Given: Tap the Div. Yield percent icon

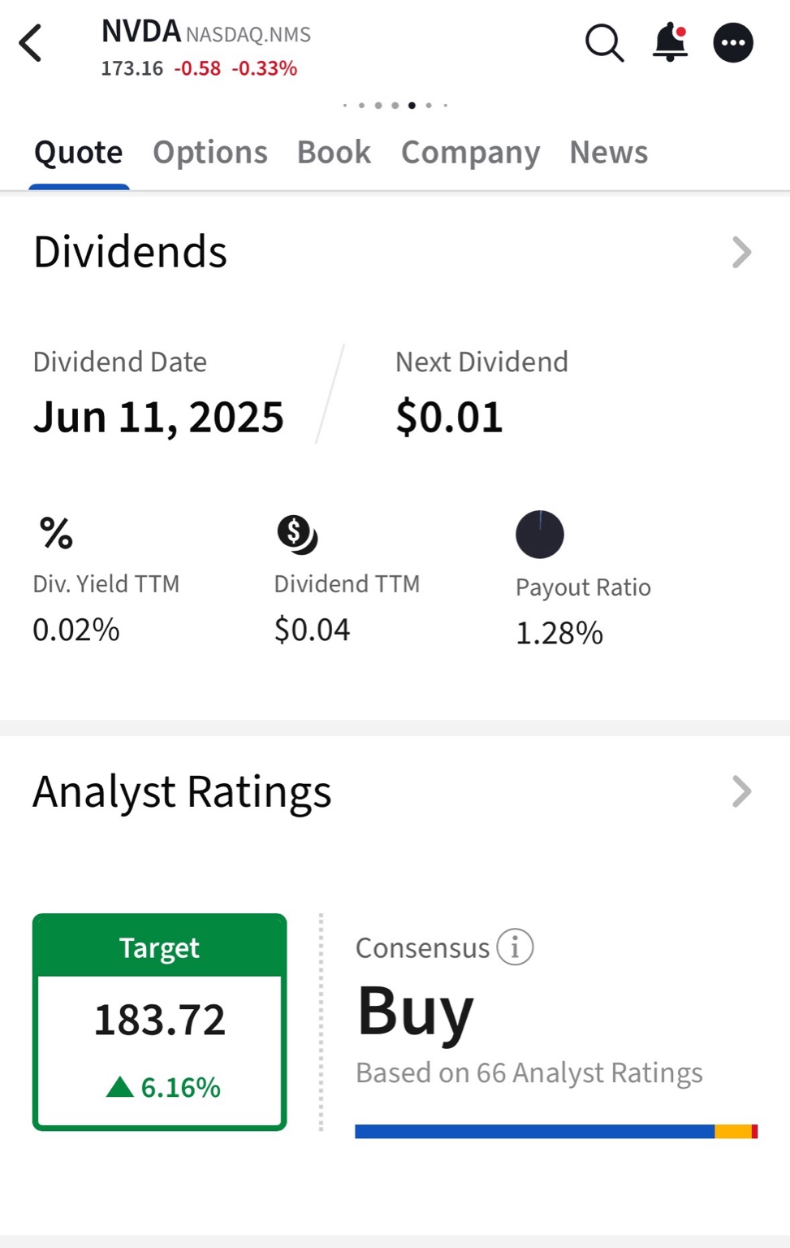Looking at the screenshot, I should click(x=56, y=534).
